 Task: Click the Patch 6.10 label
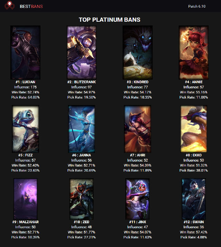click(x=197, y=6)
